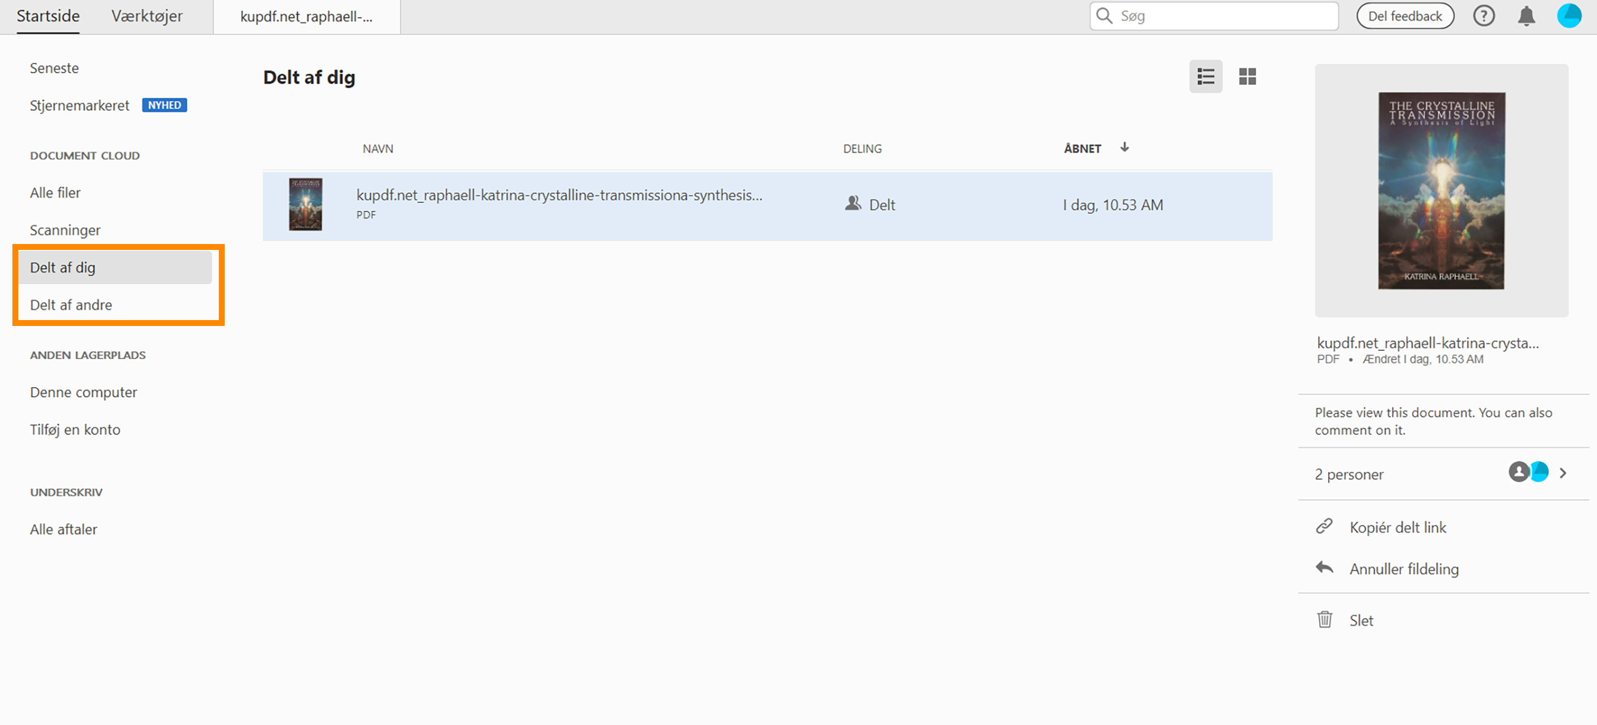This screenshot has width=1597, height=725.
Task: Switch to kupdf.net_raphaell document tab
Action: tap(306, 17)
